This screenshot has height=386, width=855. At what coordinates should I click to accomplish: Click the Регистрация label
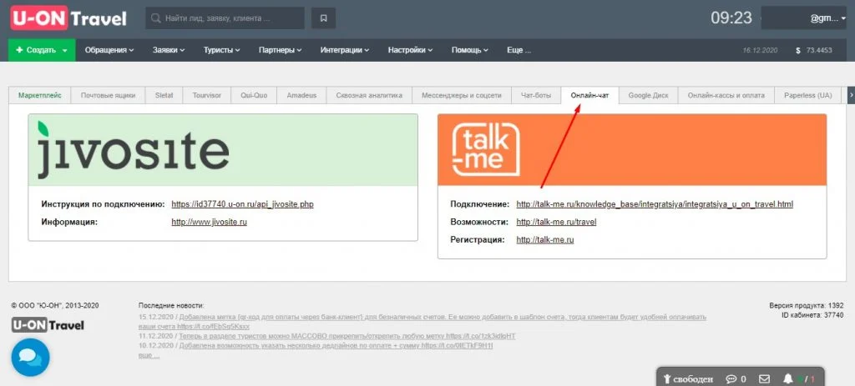coord(478,239)
